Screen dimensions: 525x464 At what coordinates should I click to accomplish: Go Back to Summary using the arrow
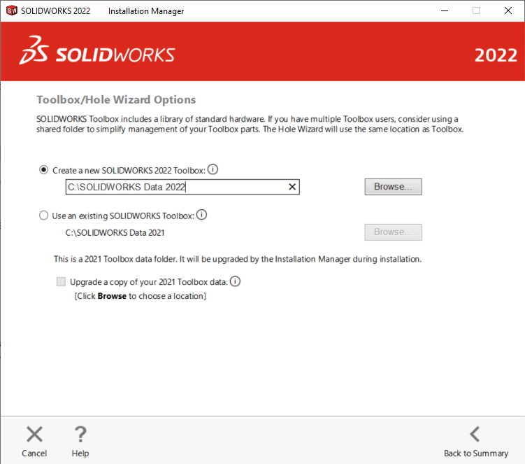[475, 435]
